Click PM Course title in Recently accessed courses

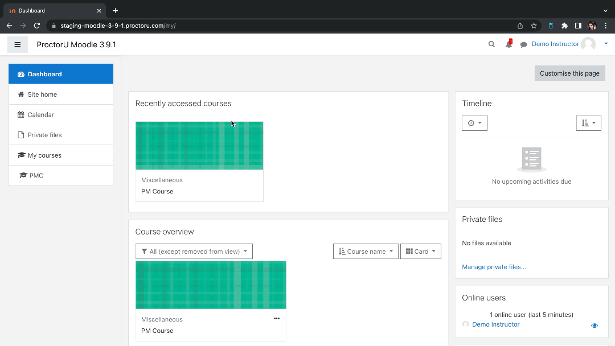(157, 191)
